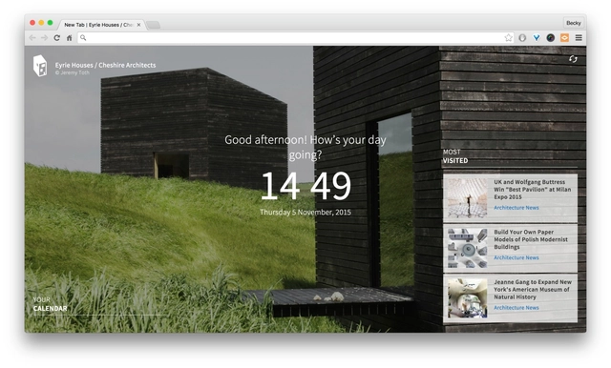Go to the browser home page icon
The width and height of the screenshot is (611, 368).
pyautogui.click(x=69, y=38)
